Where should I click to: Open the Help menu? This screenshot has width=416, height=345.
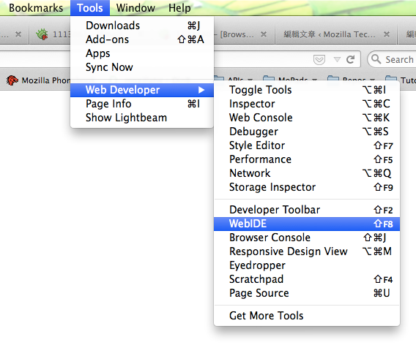179,8
